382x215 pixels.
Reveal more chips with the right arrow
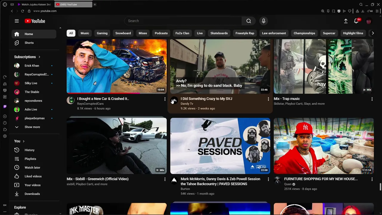pos(372,33)
